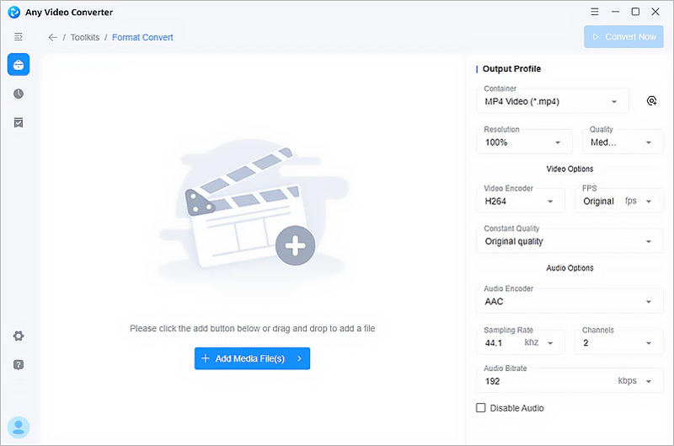This screenshot has width=674, height=446.
Task: Open the Container format dropdown
Action: pyautogui.click(x=553, y=101)
